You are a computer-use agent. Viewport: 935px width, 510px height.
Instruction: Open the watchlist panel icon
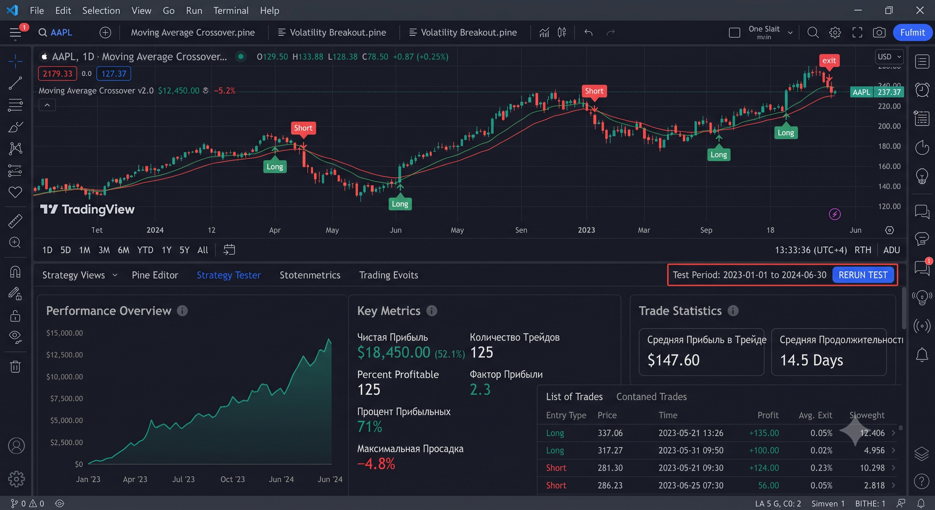(x=922, y=61)
